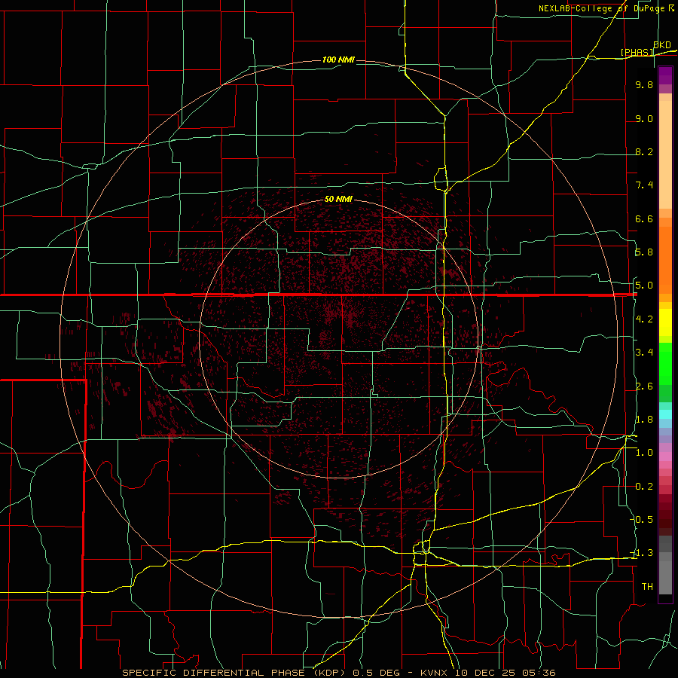The image size is (678, 678).
Task: Select the light peach color band on scale
Action: click(x=665, y=154)
